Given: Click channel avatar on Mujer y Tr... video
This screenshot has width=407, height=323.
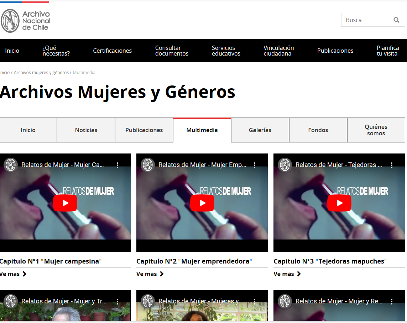Looking at the screenshot, I should (11, 301).
